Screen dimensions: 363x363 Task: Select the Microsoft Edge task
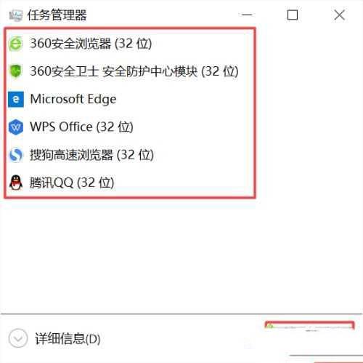pyautogui.click(x=130, y=99)
